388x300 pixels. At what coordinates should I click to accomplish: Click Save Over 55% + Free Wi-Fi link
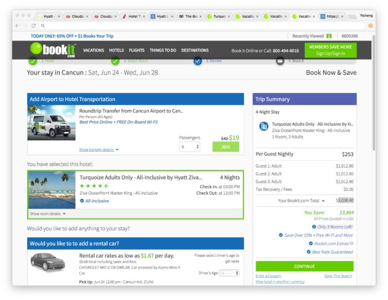319,235
